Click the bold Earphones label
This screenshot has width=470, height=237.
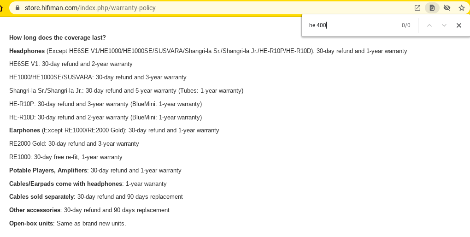pos(24,130)
